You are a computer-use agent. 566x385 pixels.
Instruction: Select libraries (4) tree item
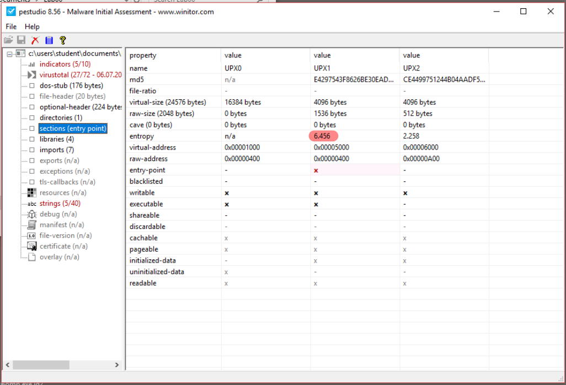coord(57,139)
